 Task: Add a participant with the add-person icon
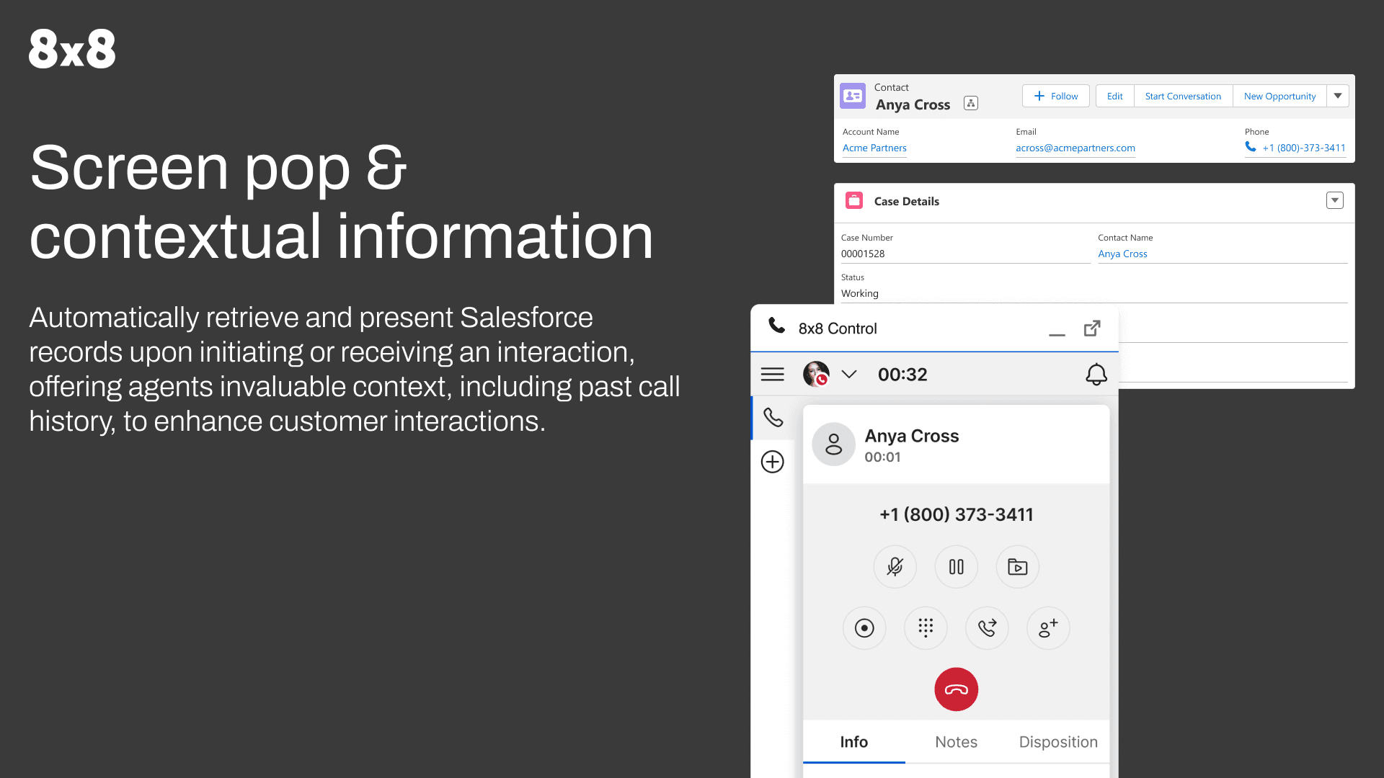(x=1048, y=628)
